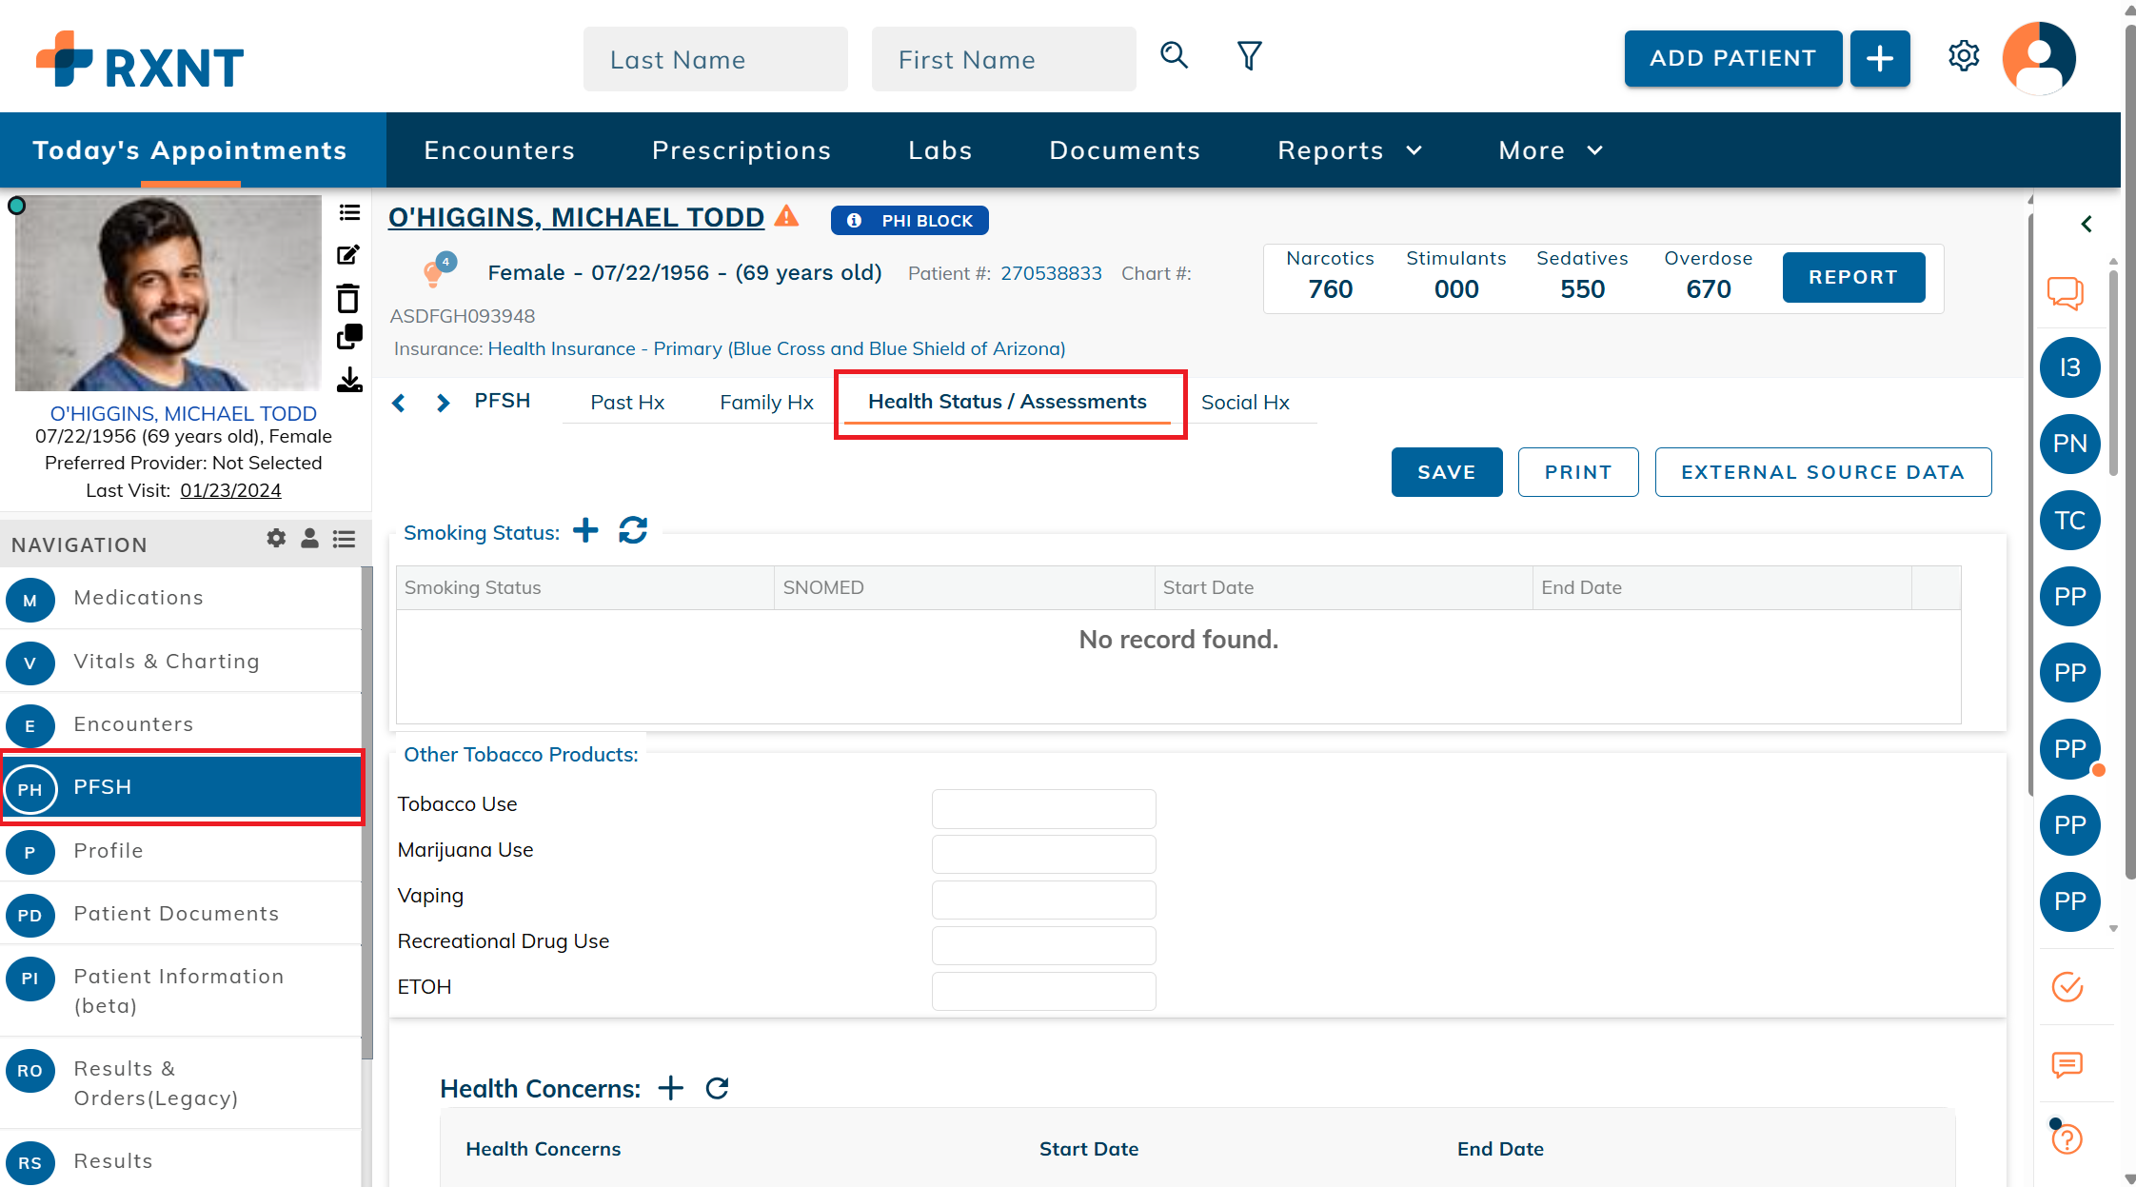Screen dimensions: 2136x1187
Task: Go to next PFSH section arrow
Action: click(443, 403)
